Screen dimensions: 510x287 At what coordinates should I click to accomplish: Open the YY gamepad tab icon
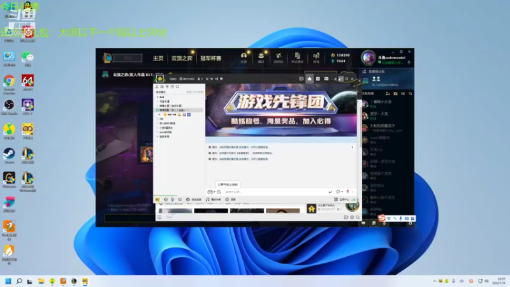click(326, 78)
